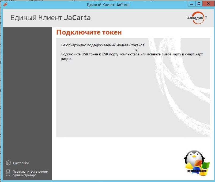Click the Подключите USB-токен instruction text
Image resolution: width=215 pixels, height=182 pixels.
(131, 56)
